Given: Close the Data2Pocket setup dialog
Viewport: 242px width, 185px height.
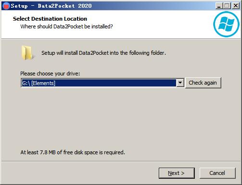Looking at the screenshot, I should pyautogui.click(x=236, y=6).
